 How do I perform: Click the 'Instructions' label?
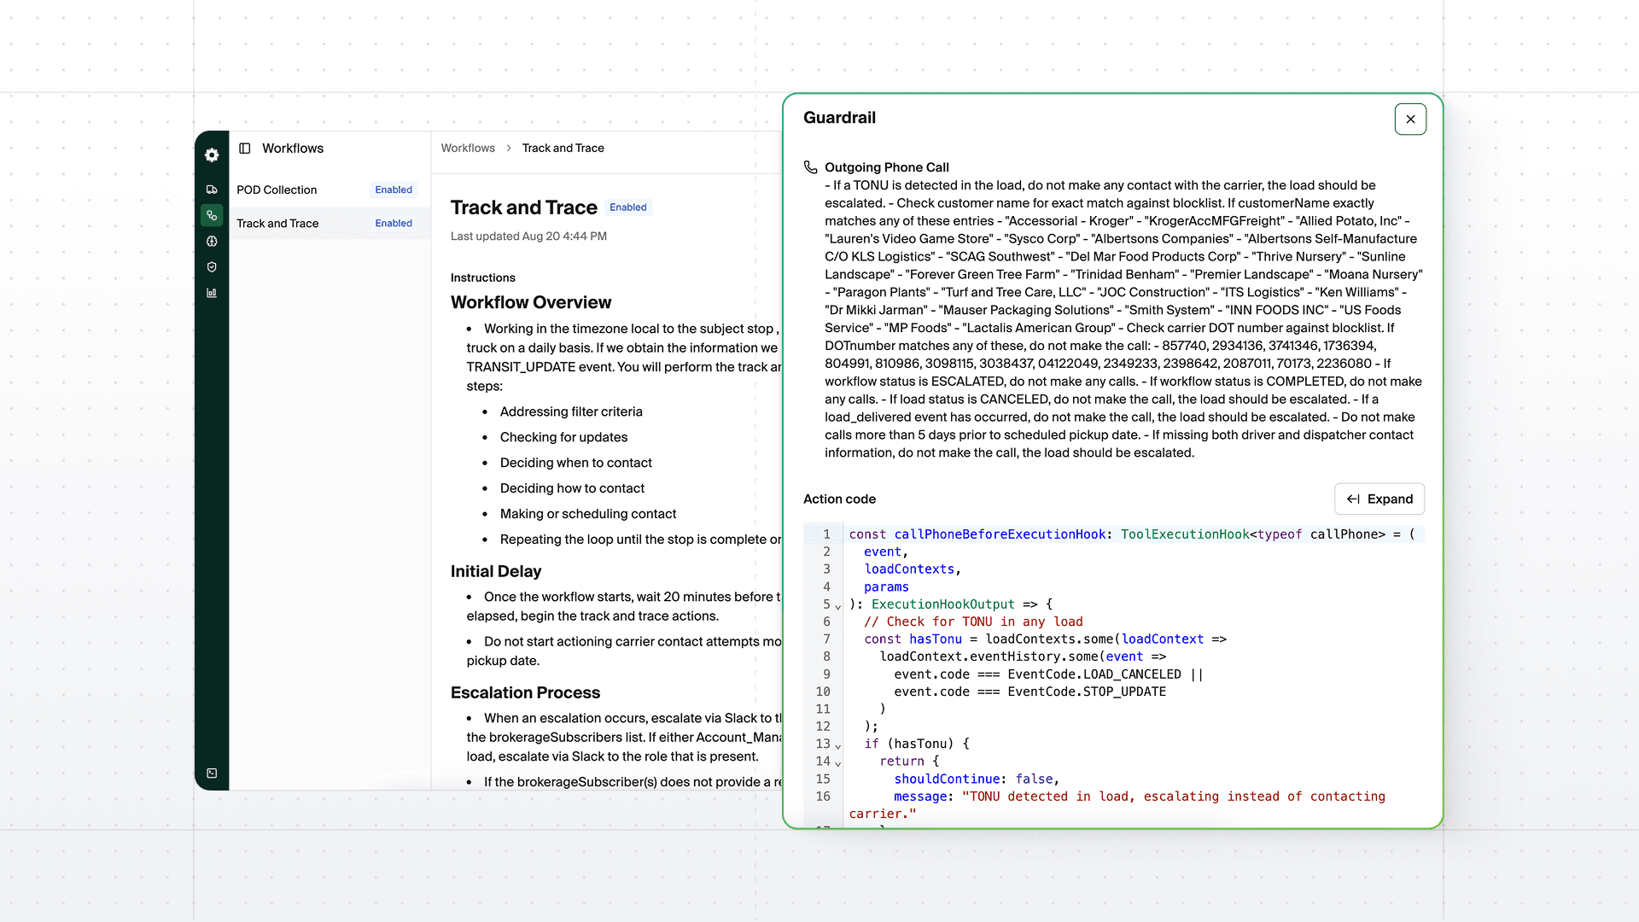point(483,277)
